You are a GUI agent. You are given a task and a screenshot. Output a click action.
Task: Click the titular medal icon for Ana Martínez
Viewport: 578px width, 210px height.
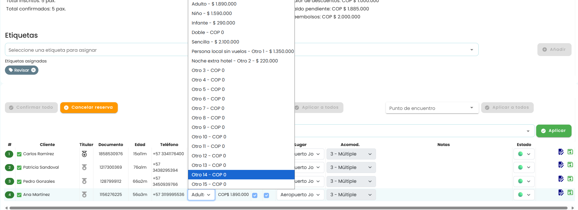(84, 195)
